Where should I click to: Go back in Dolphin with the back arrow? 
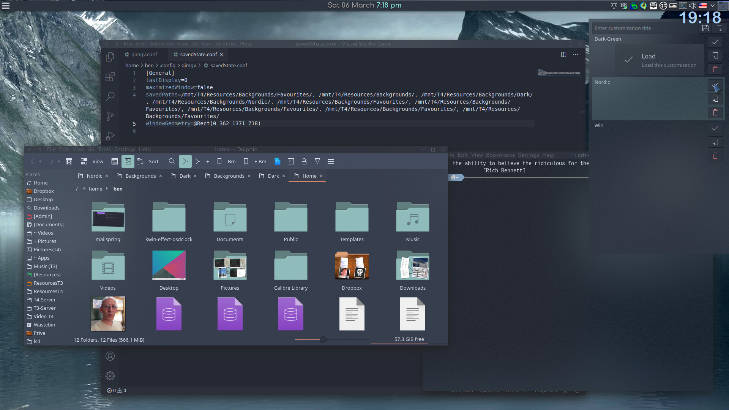[33, 161]
